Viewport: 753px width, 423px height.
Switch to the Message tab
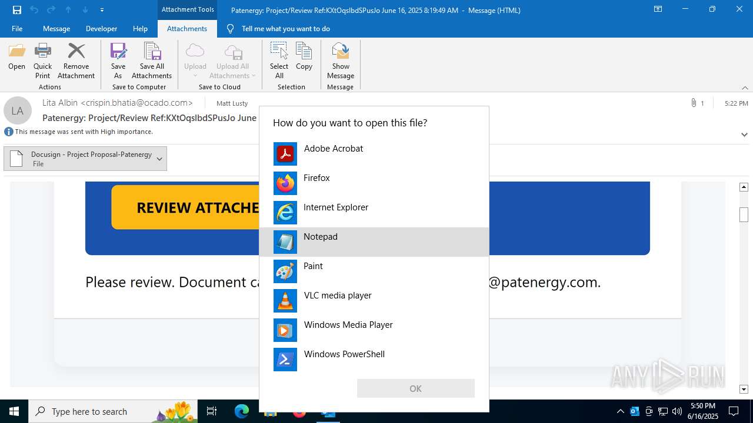click(x=56, y=29)
